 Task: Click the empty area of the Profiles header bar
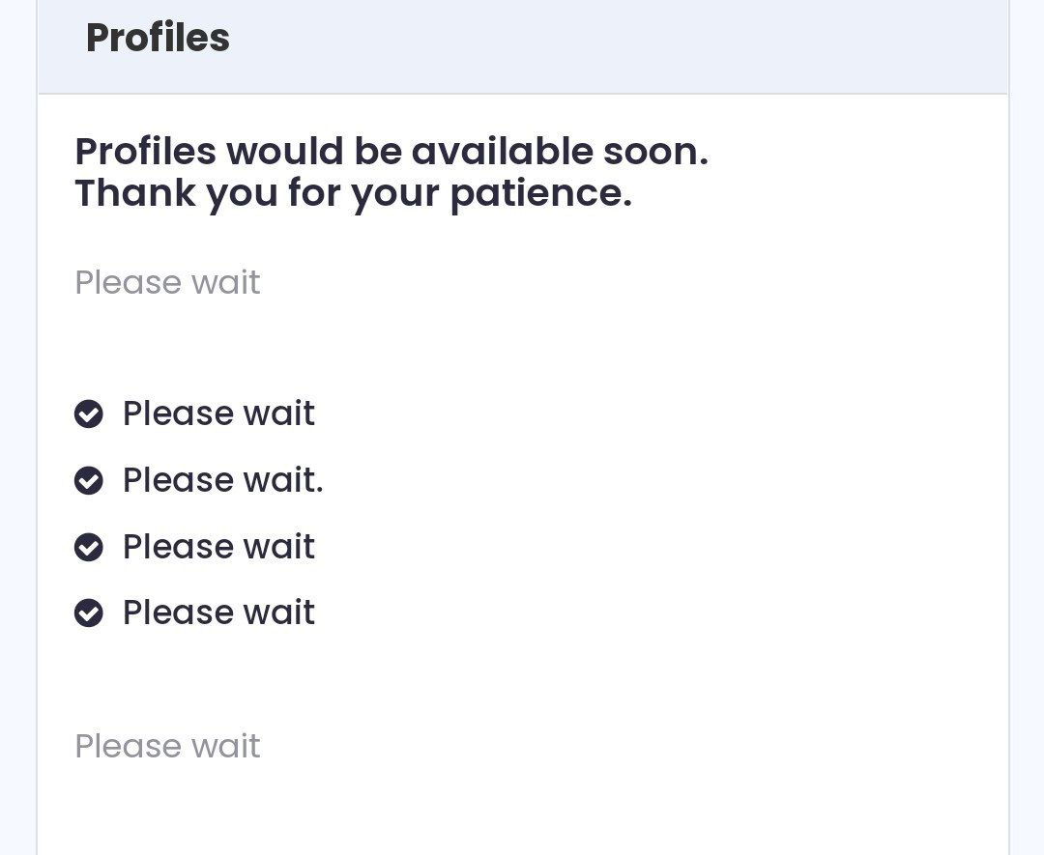click(x=620, y=46)
